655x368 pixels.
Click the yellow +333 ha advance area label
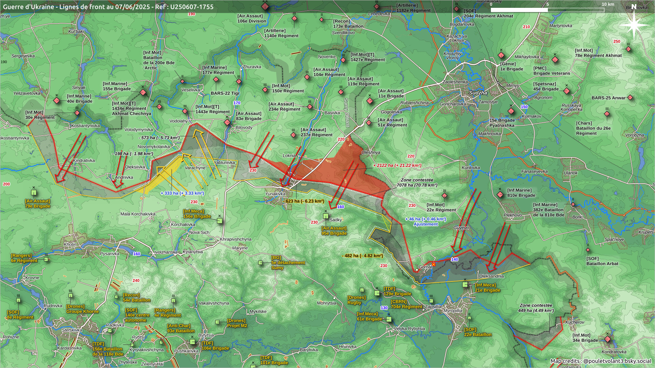click(182, 193)
